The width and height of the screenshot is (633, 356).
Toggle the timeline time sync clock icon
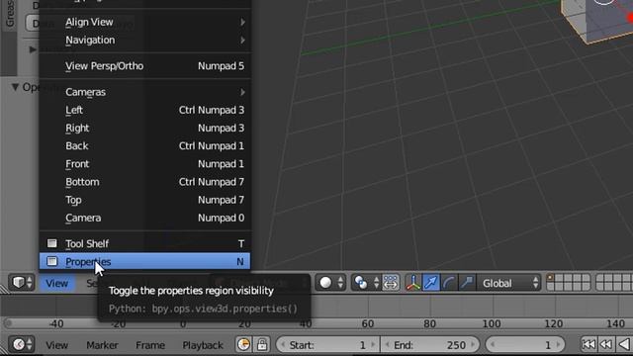coord(244,345)
